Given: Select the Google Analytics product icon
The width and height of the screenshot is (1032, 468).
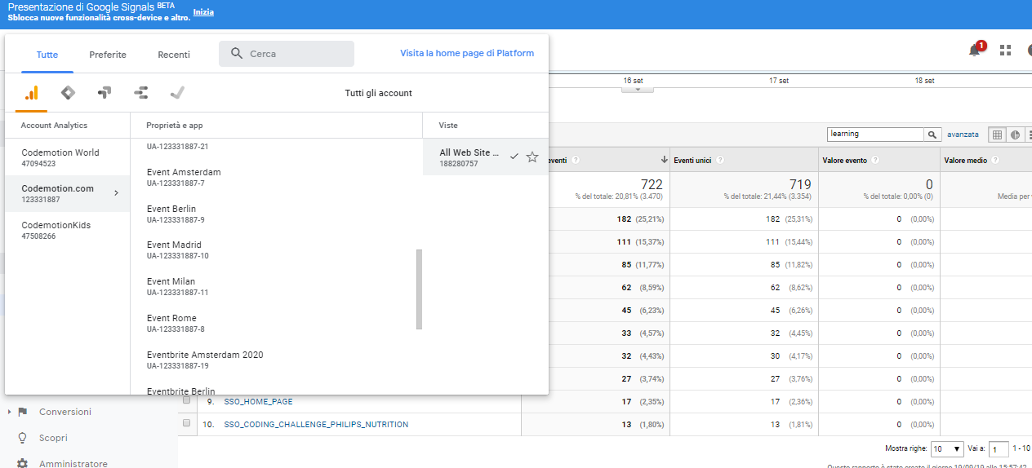Looking at the screenshot, I should click(x=31, y=93).
